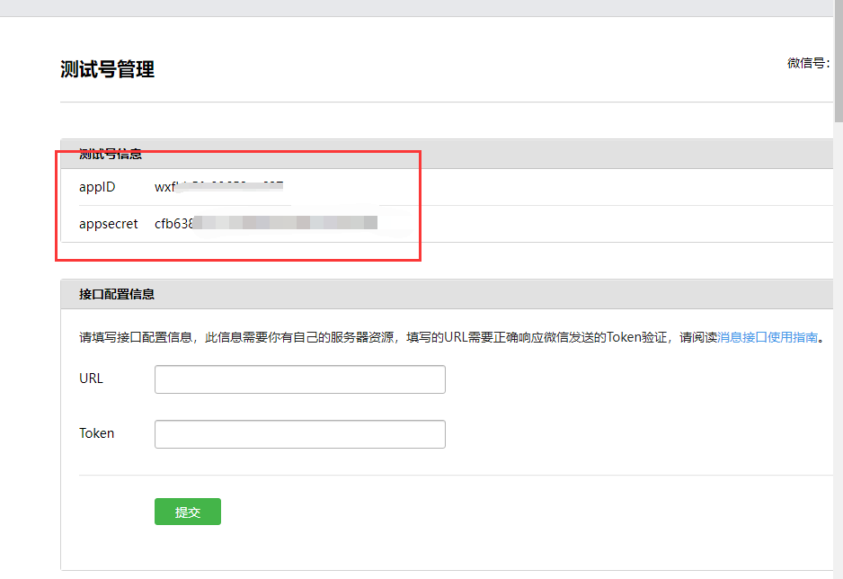Click the Token field label
This screenshot has height=579, width=843.
(x=96, y=433)
